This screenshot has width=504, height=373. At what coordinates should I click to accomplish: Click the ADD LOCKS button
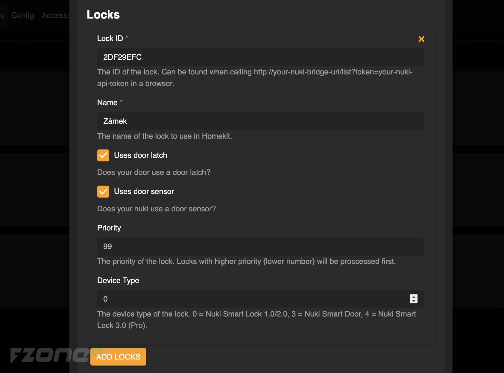pos(118,357)
